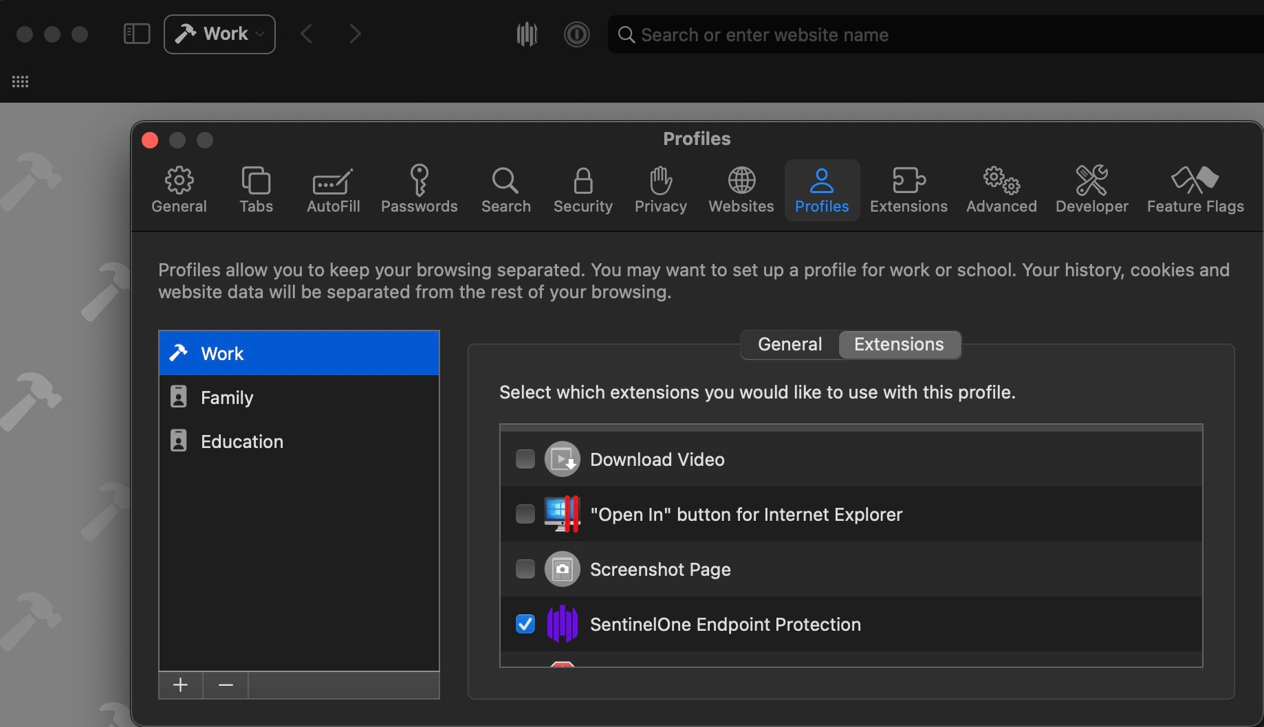Uncheck SentinelOne Endpoint Protection extension
The image size is (1264, 727).
525,624
